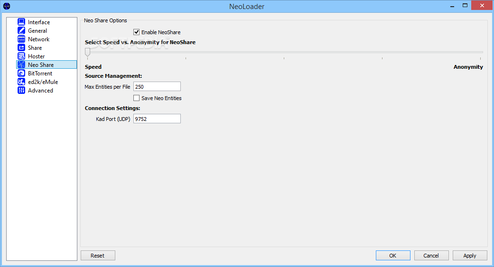
Task: Click the Apply button
Action: [470, 255]
